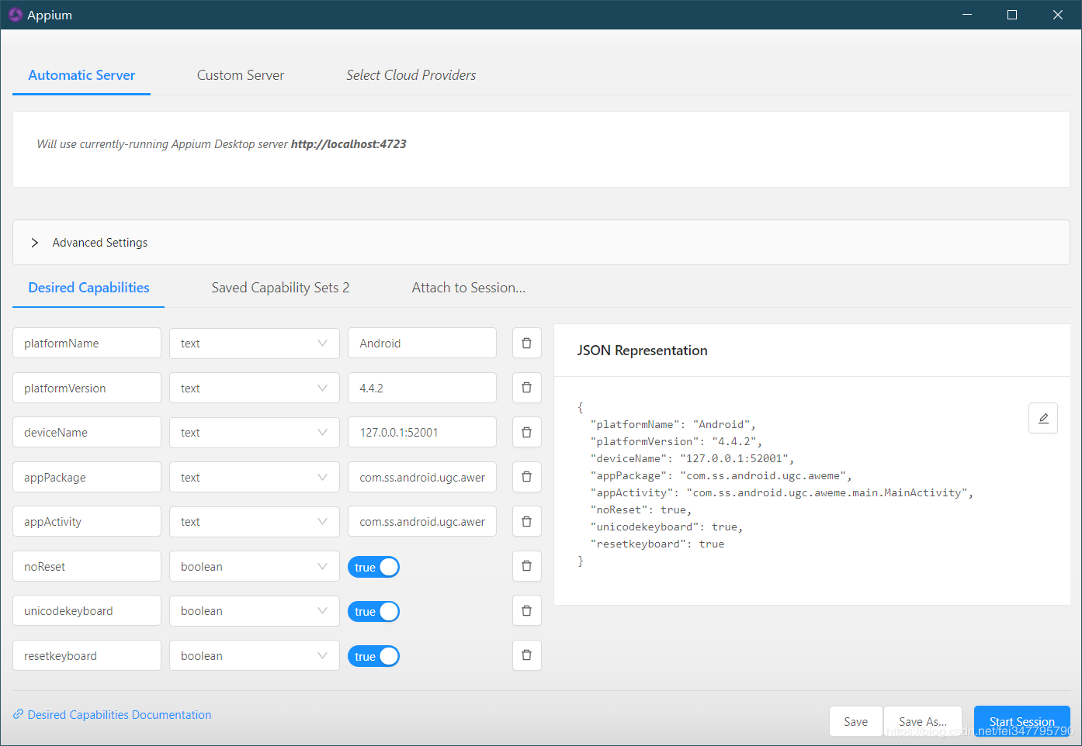Click the Appium logo in title bar

(x=15, y=15)
